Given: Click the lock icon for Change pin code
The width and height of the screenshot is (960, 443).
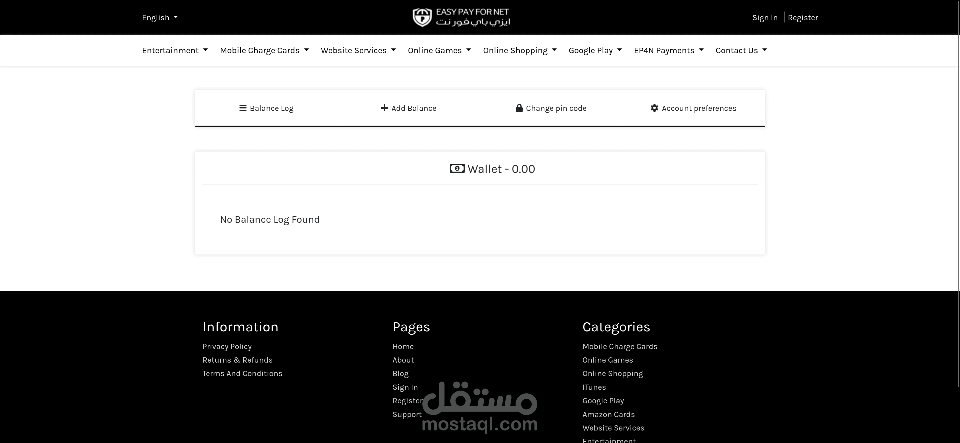Looking at the screenshot, I should coord(519,108).
